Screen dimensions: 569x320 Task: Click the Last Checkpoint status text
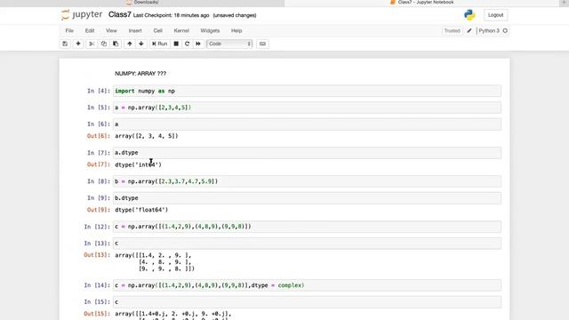172,15
